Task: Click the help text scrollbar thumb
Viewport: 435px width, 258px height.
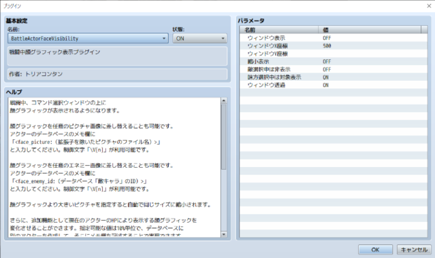Action: pyautogui.click(x=224, y=136)
